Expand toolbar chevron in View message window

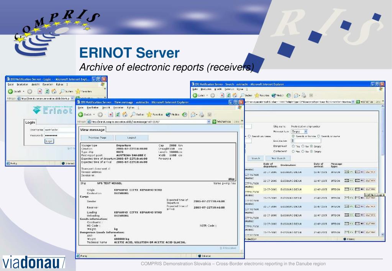(242, 121)
